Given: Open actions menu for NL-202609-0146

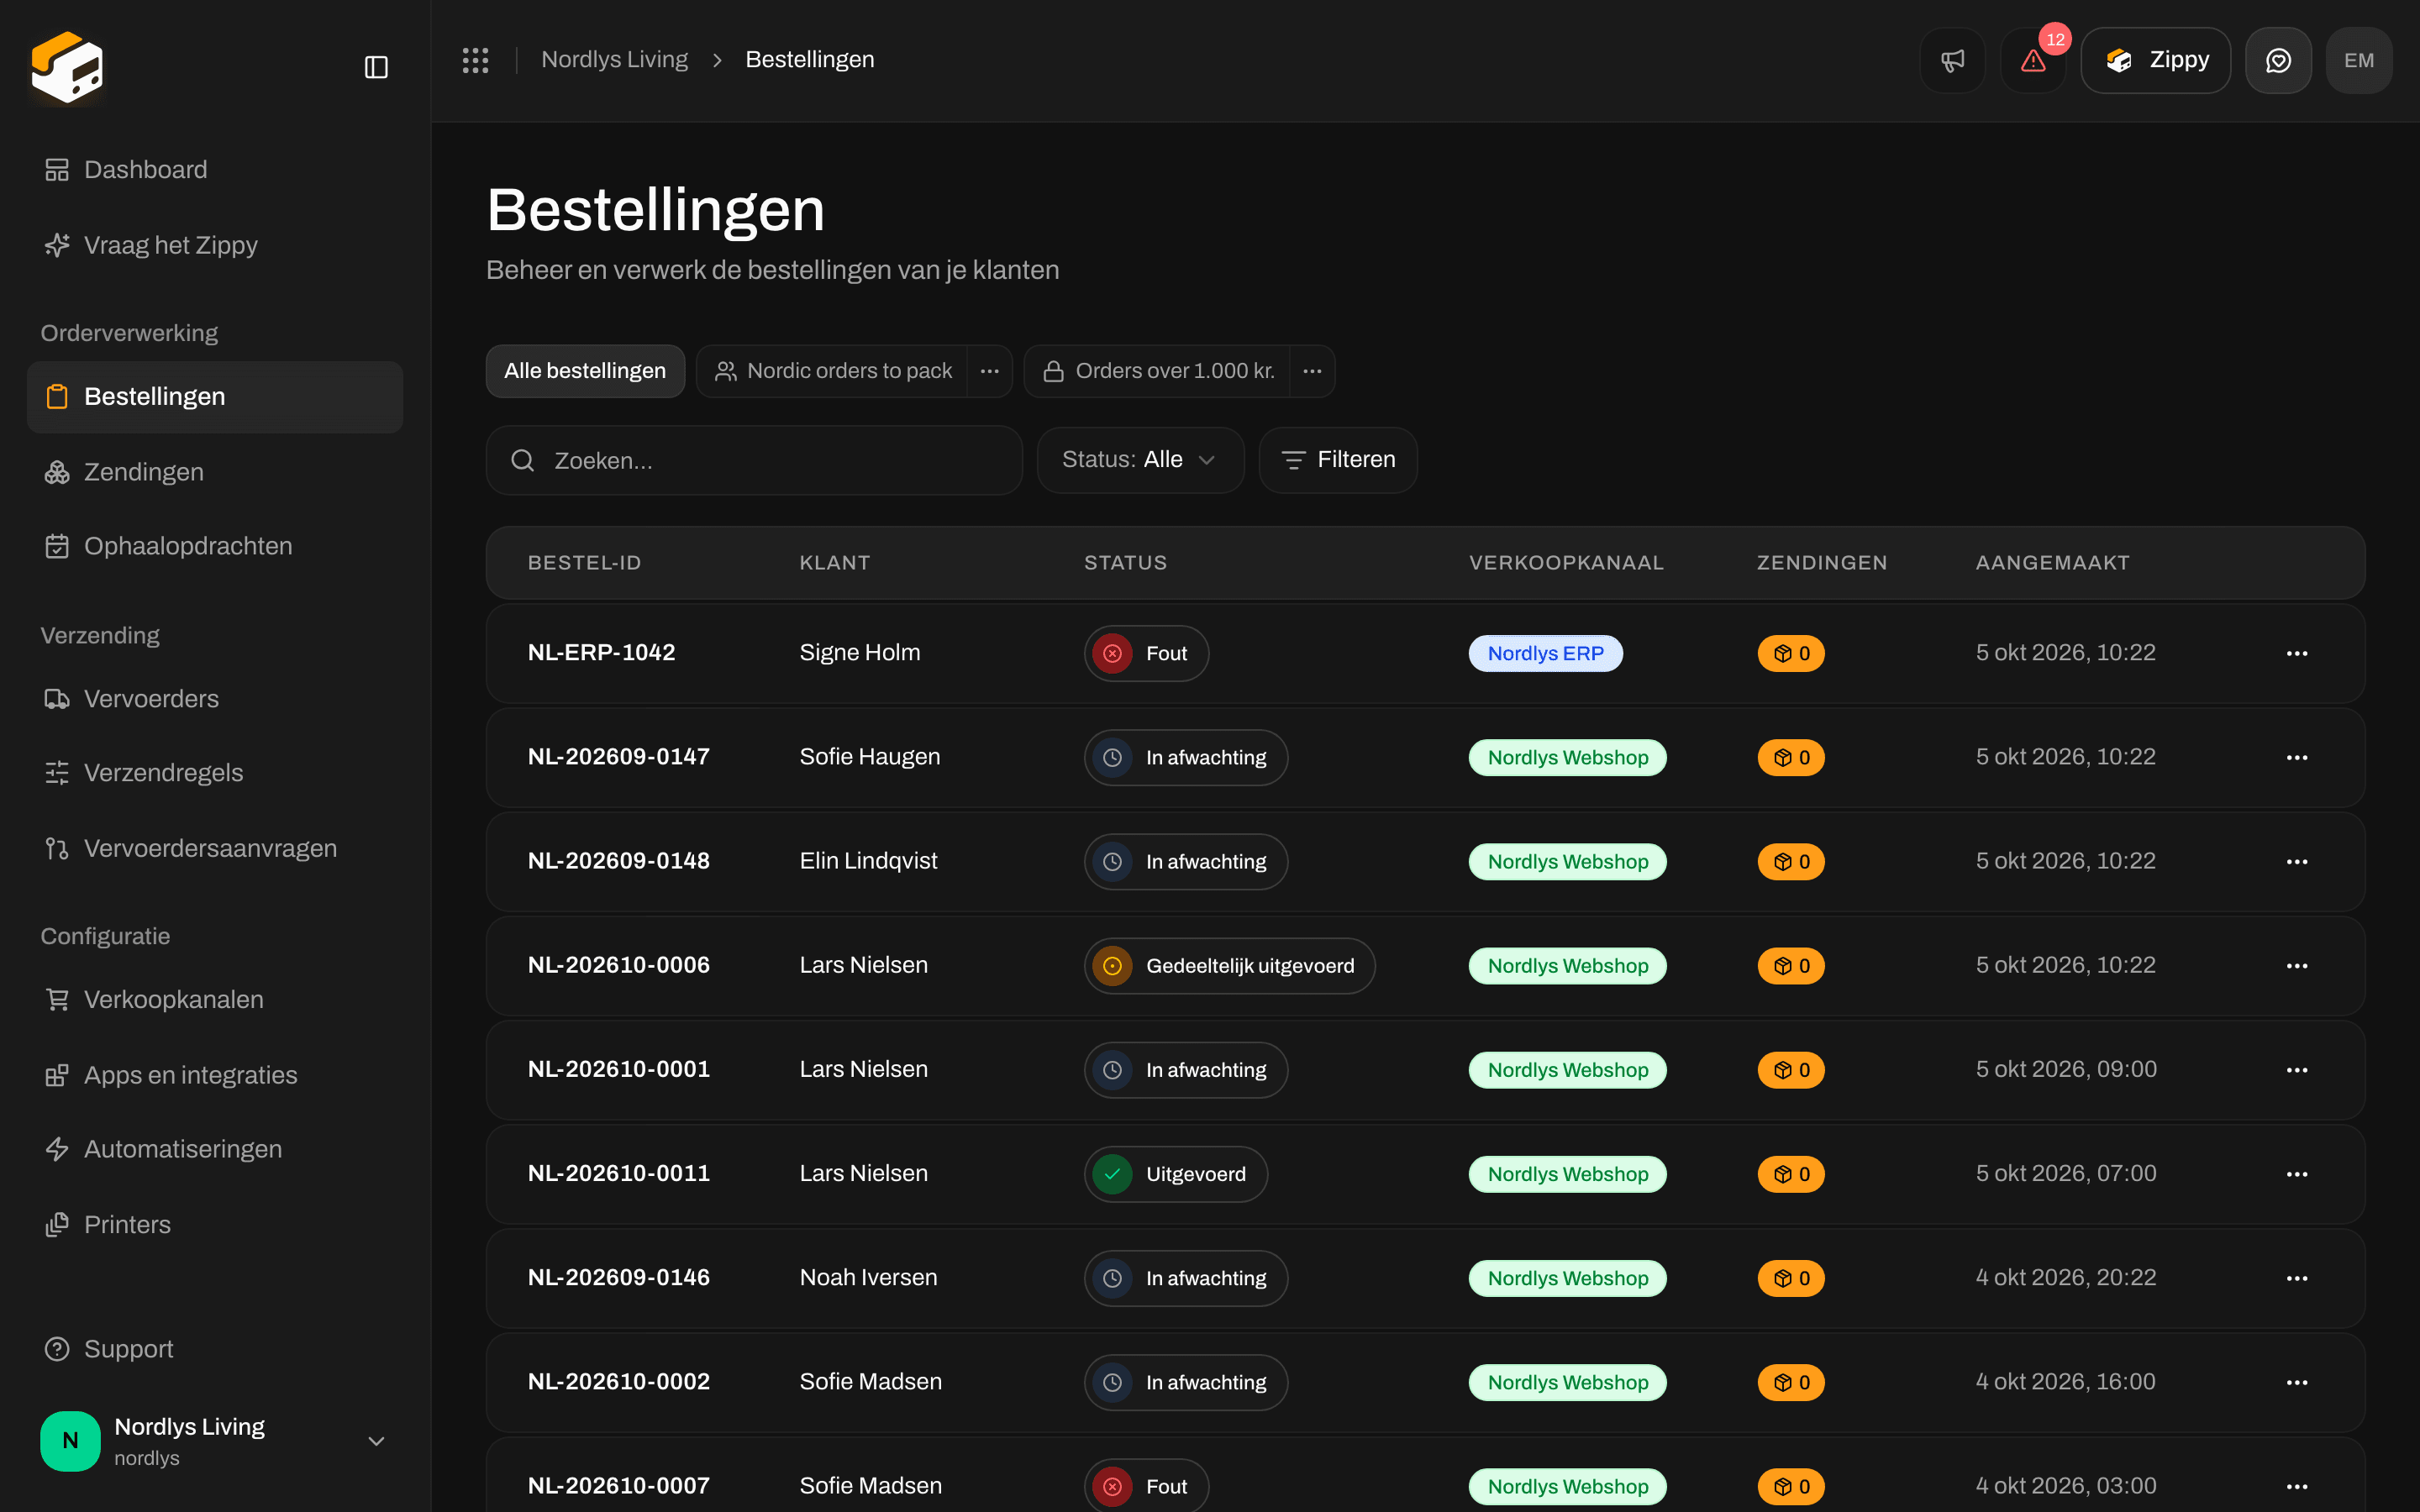Looking at the screenshot, I should click(x=2297, y=1277).
